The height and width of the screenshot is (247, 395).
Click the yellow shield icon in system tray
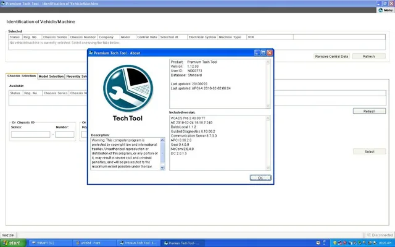click(335, 243)
